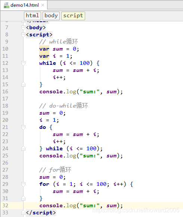183x217 pixels.
Task: Select body breadcrumb
Action: click(51, 16)
